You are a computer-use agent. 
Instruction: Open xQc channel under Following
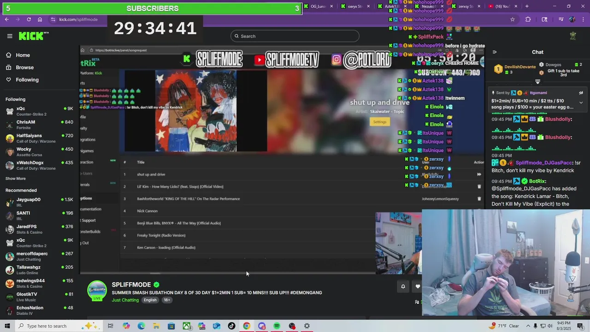pyautogui.click(x=40, y=111)
